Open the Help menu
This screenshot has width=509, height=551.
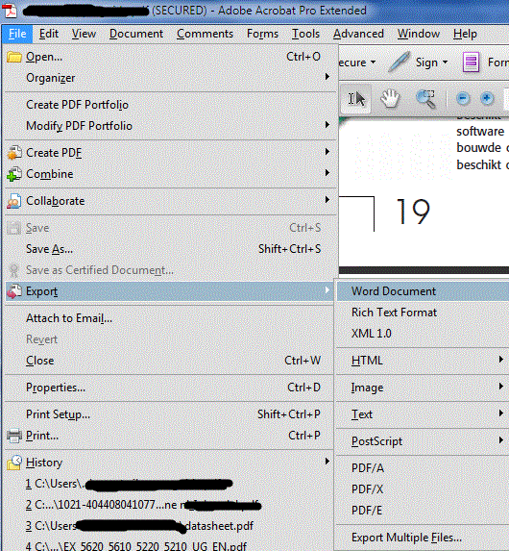(465, 34)
